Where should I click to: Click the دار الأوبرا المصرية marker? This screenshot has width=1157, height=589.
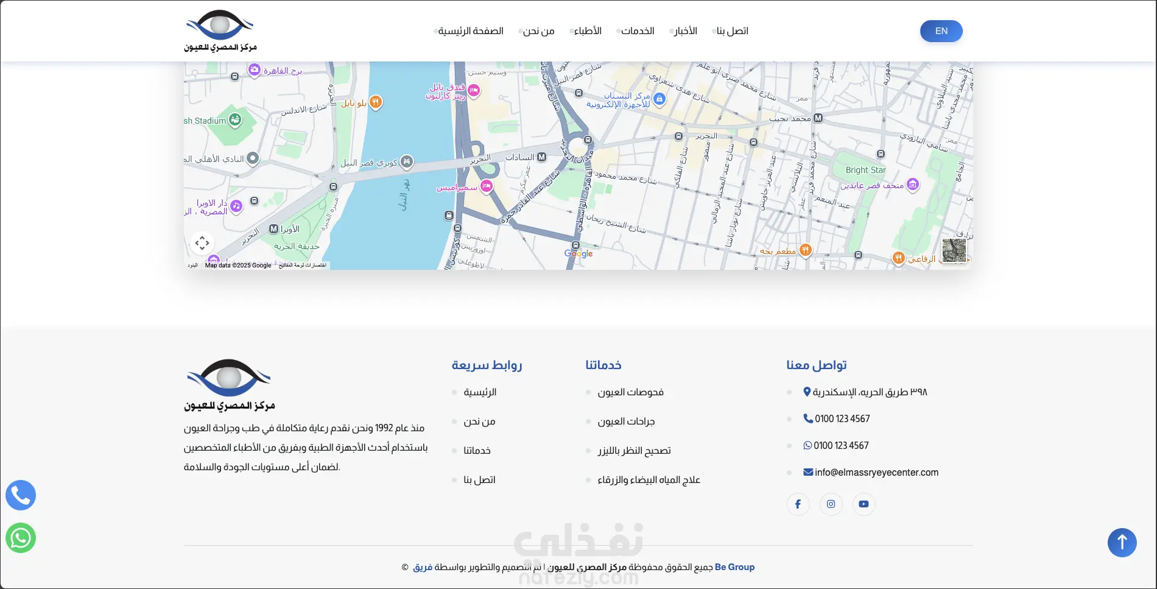point(236,206)
